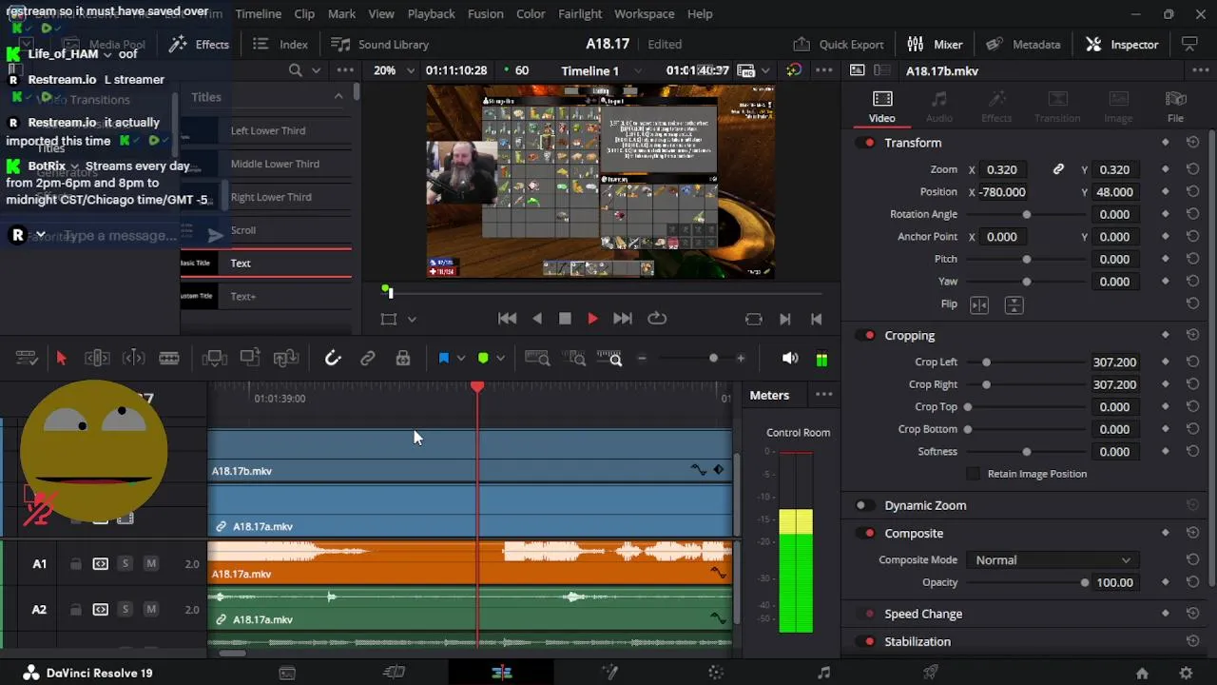
Task: Select the File tab in Inspector
Action: pos(1175,107)
